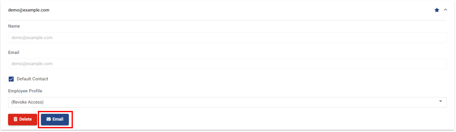Viewport: 456px width, 132px height.
Task: Click the trash icon on Delete button
Action: (15, 119)
